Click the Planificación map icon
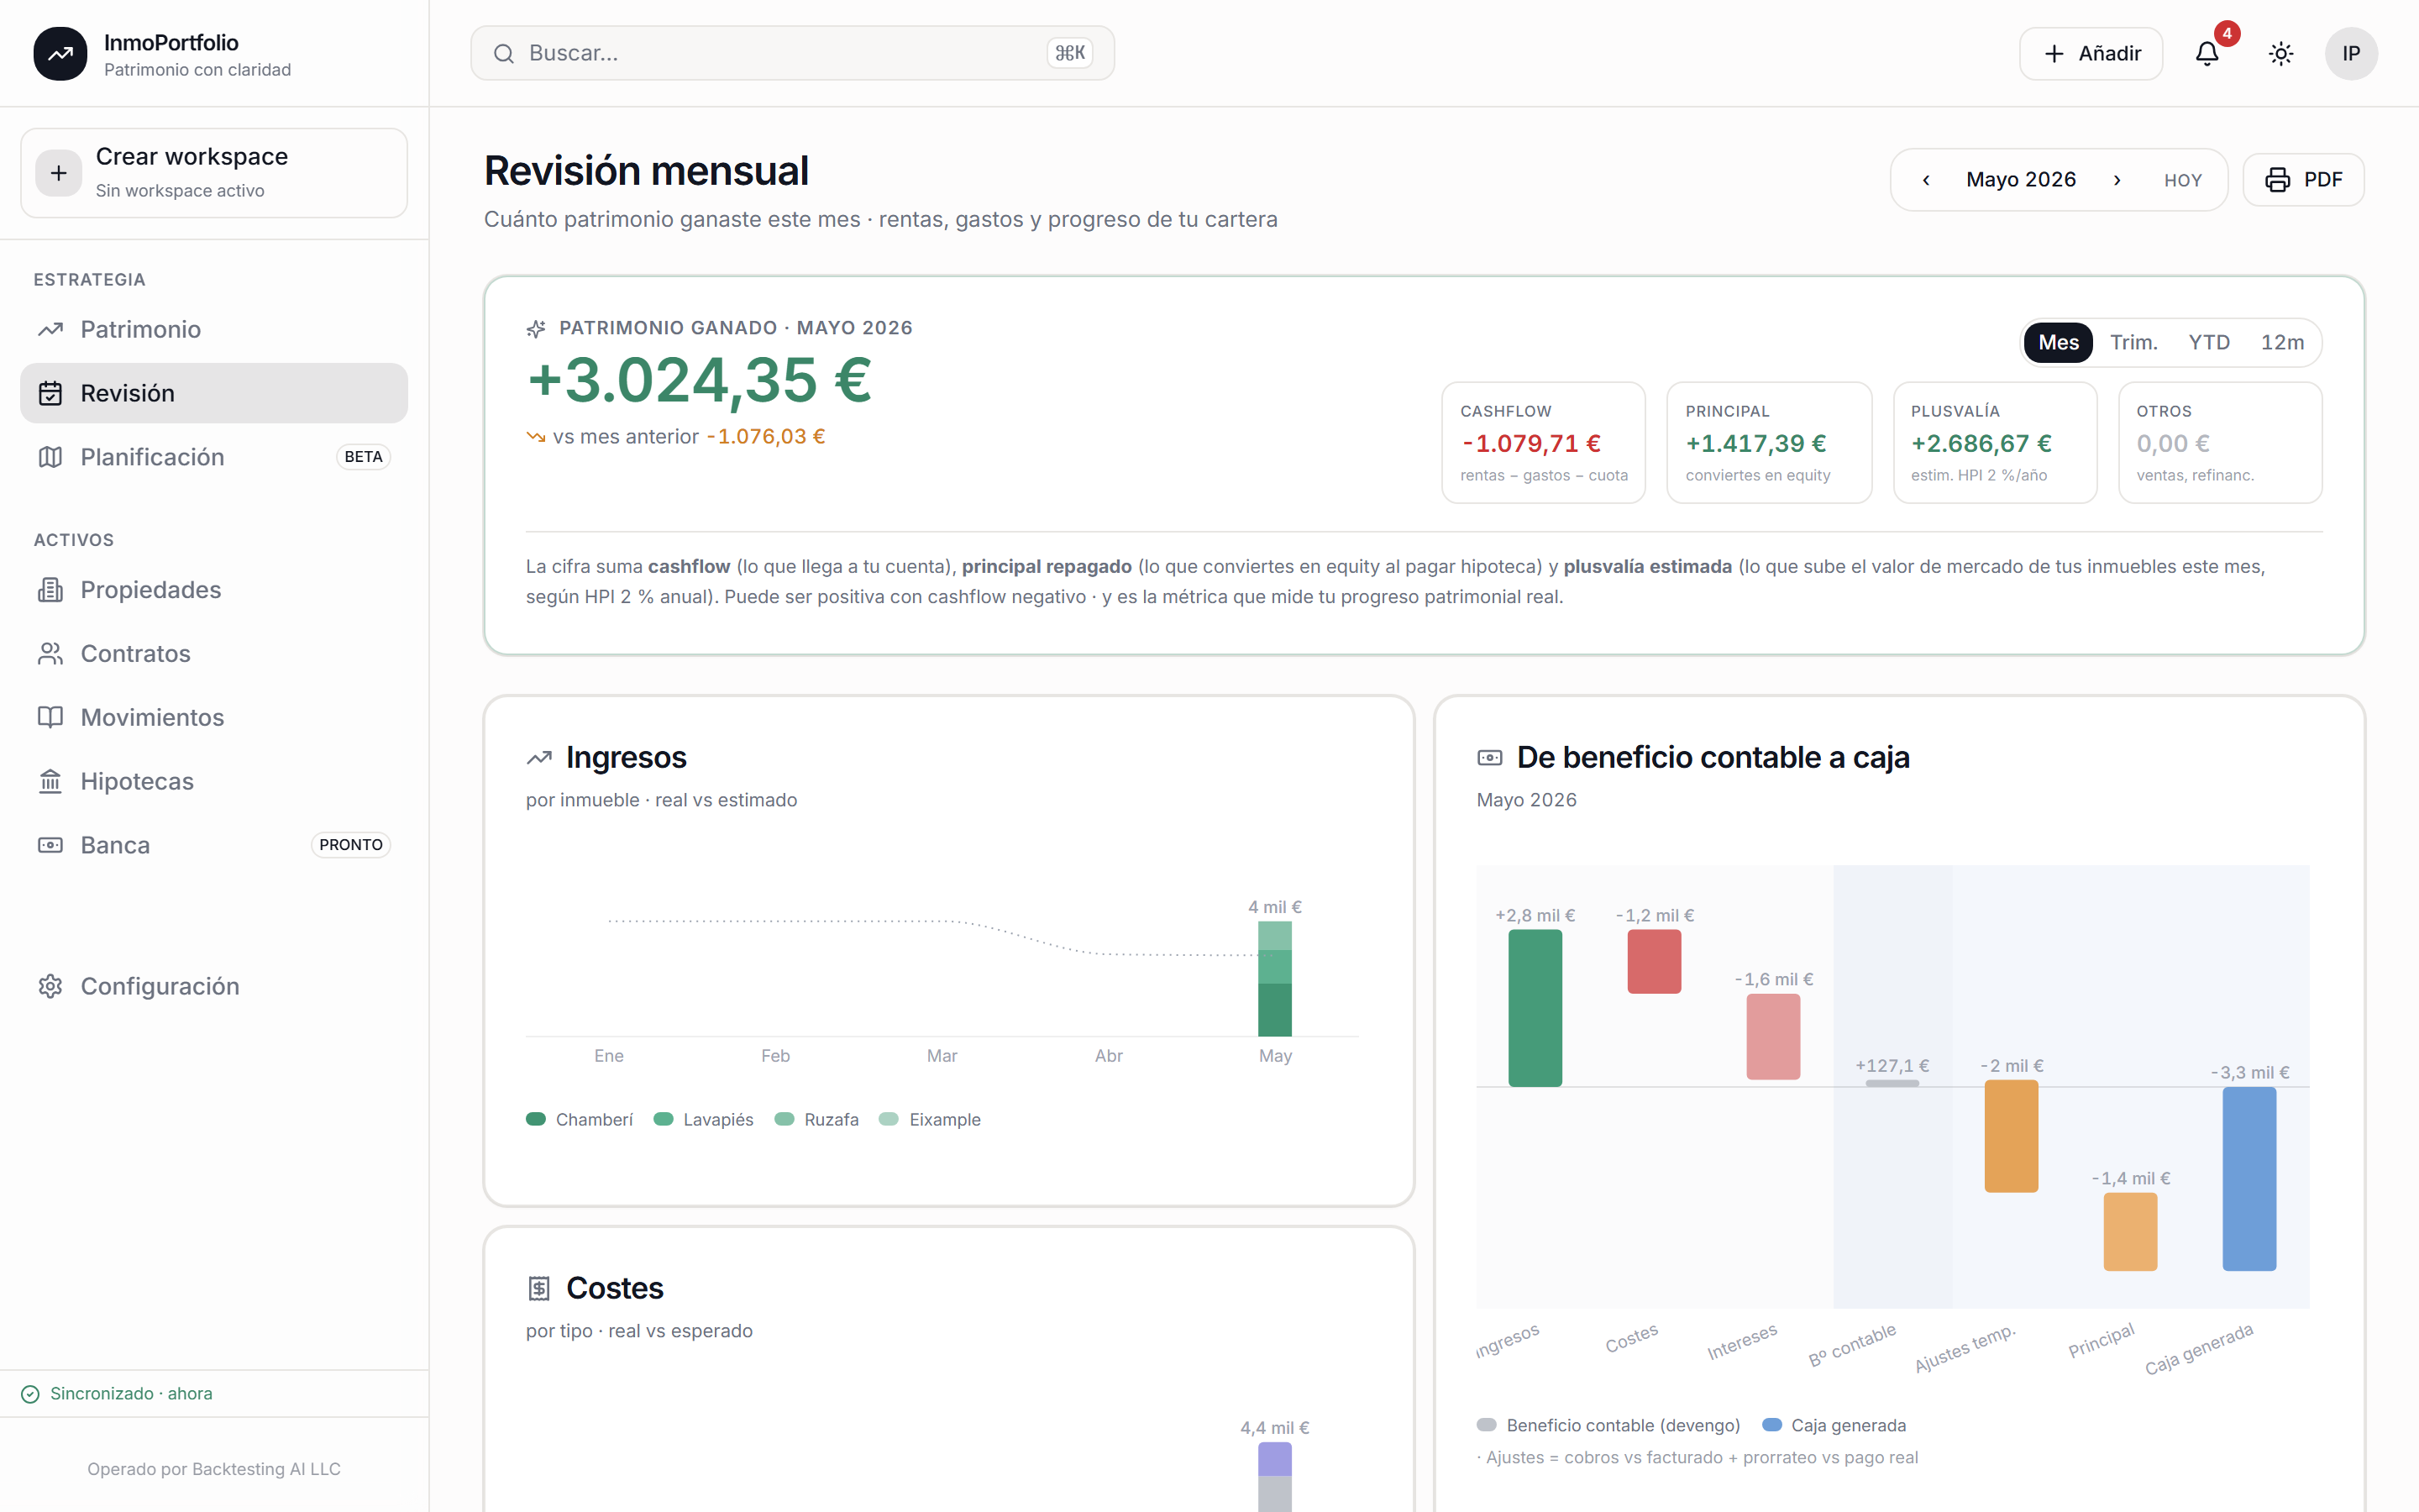Viewport: 2419px width, 1512px height. click(50, 457)
